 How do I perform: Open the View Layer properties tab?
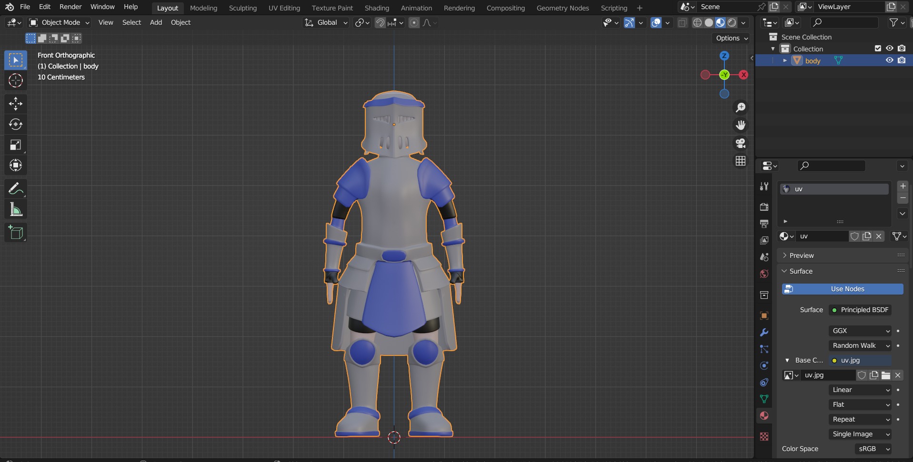pos(764,240)
